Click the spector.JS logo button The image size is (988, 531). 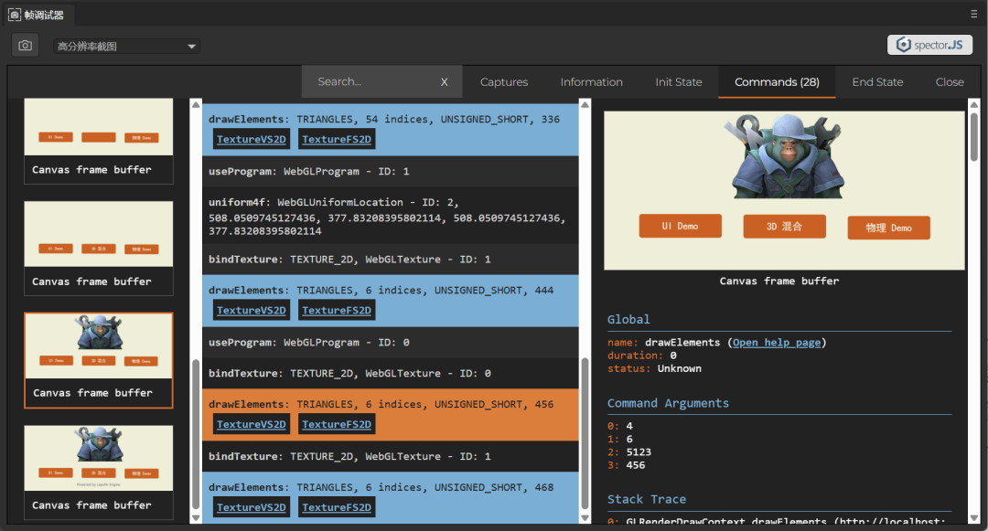point(929,45)
